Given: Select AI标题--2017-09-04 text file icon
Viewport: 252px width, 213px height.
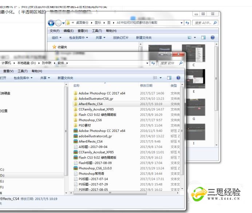Looking at the screenshot, I should click(75, 147).
